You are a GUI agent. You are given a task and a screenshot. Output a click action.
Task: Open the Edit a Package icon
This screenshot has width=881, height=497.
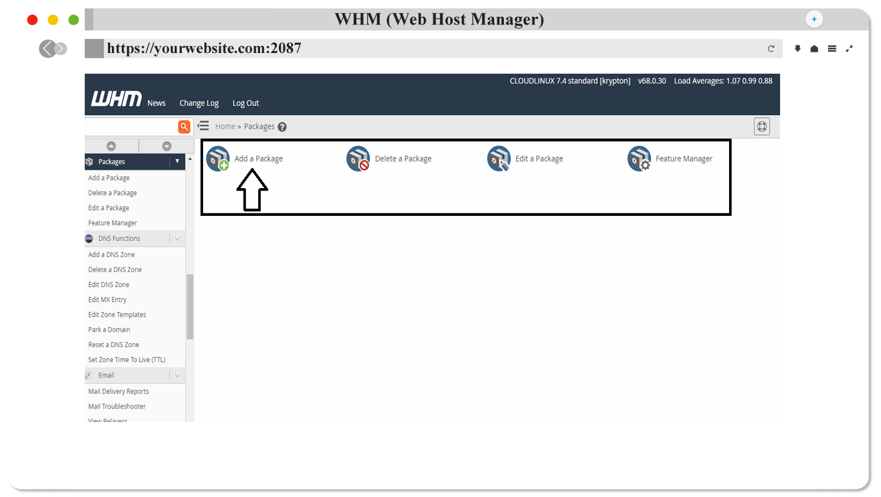pyautogui.click(x=499, y=158)
